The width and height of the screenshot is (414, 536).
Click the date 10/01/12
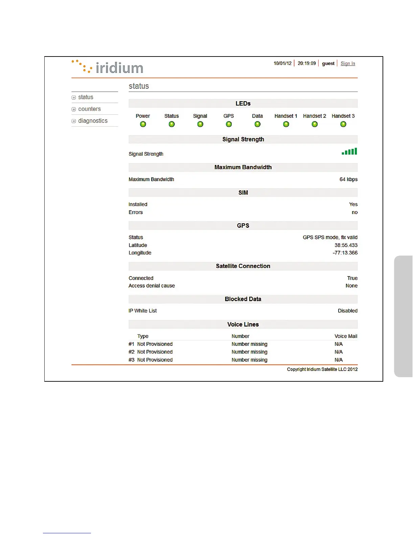click(x=282, y=63)
